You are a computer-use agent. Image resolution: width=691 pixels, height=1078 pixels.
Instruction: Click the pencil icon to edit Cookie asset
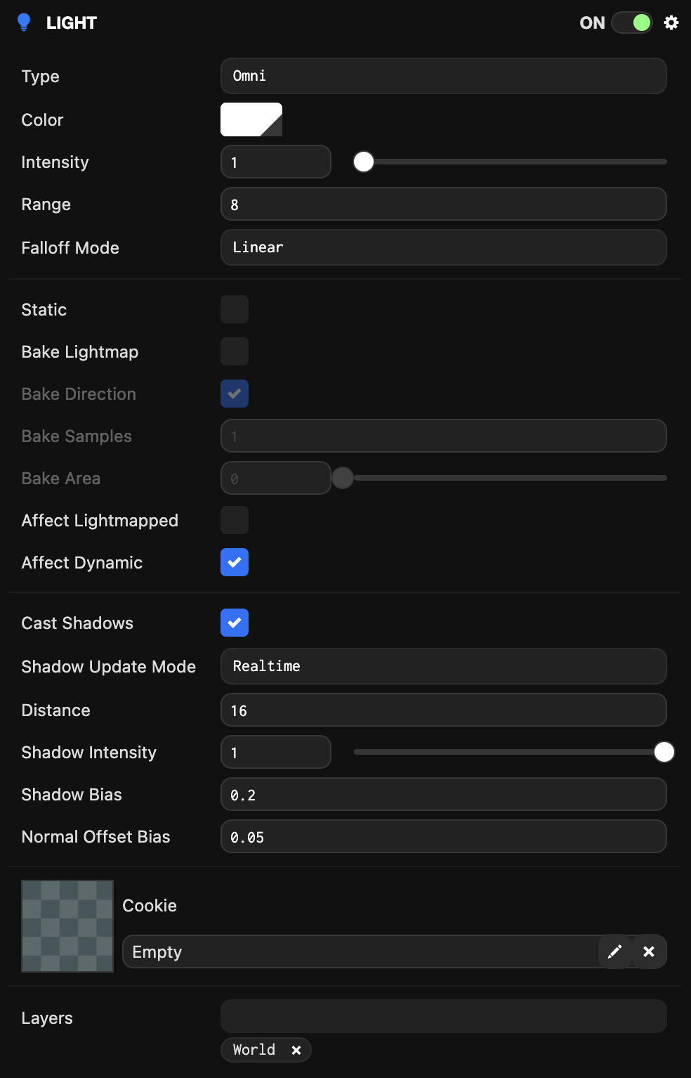point(615,951)
